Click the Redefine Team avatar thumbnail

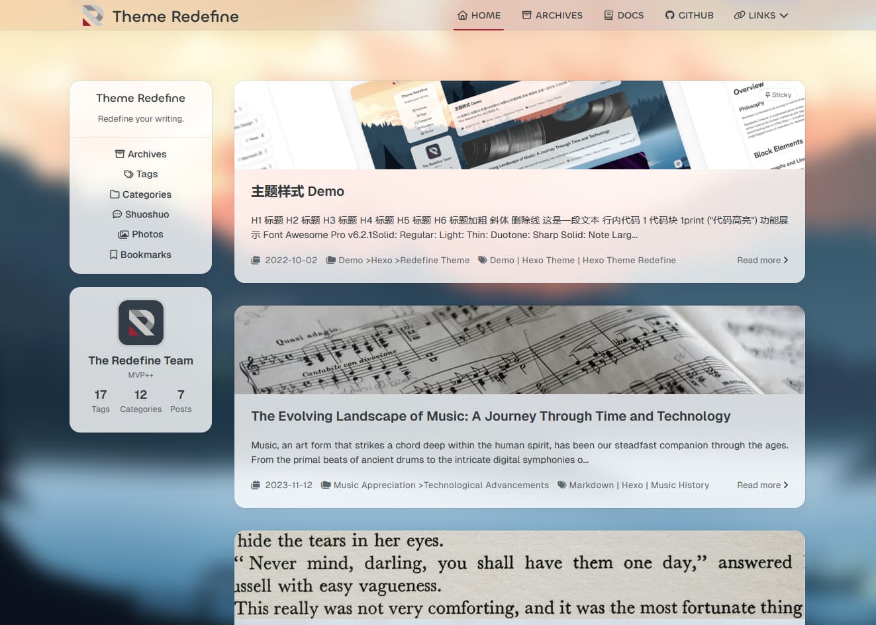point(140,323)
